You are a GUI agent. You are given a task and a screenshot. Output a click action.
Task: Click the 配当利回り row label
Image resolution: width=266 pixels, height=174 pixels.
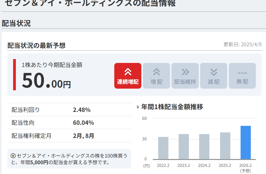tap(26, 110)
